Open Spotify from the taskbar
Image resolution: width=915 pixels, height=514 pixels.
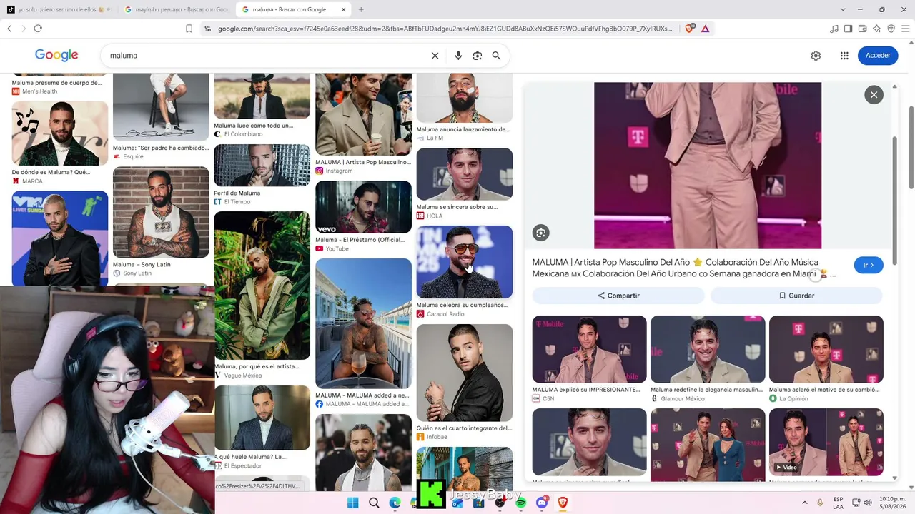tap(521, 503)
